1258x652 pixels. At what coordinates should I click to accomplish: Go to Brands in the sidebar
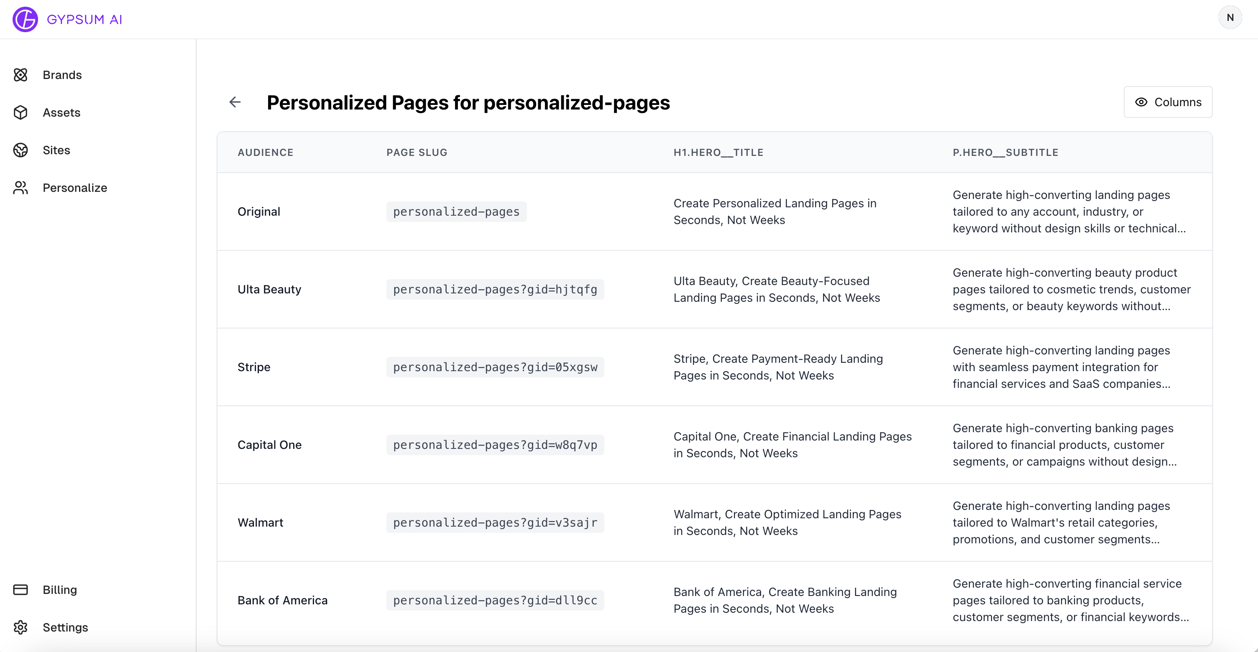pyautogui.click(x=62, y=75)
